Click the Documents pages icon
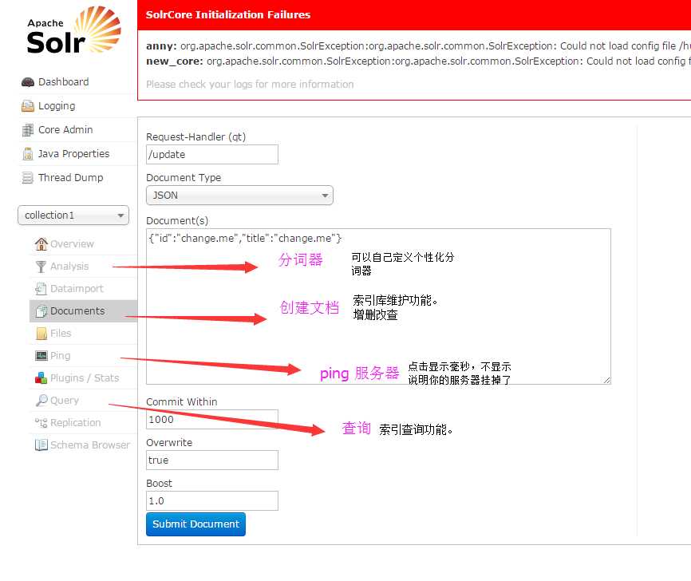 pos(41,311)
